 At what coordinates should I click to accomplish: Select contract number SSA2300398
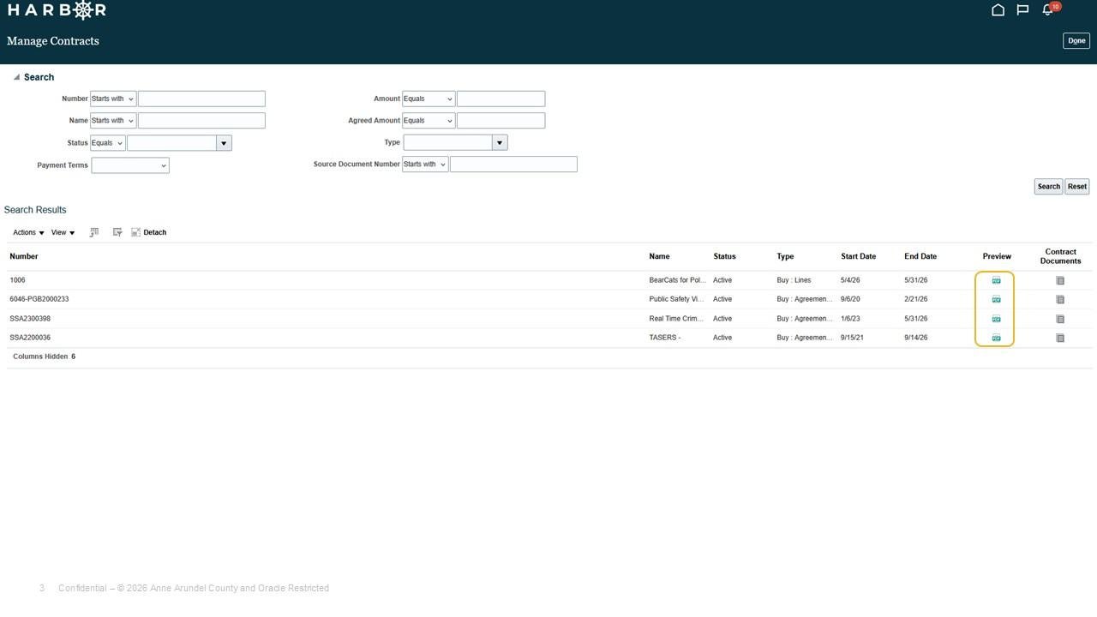click(30, 319)
